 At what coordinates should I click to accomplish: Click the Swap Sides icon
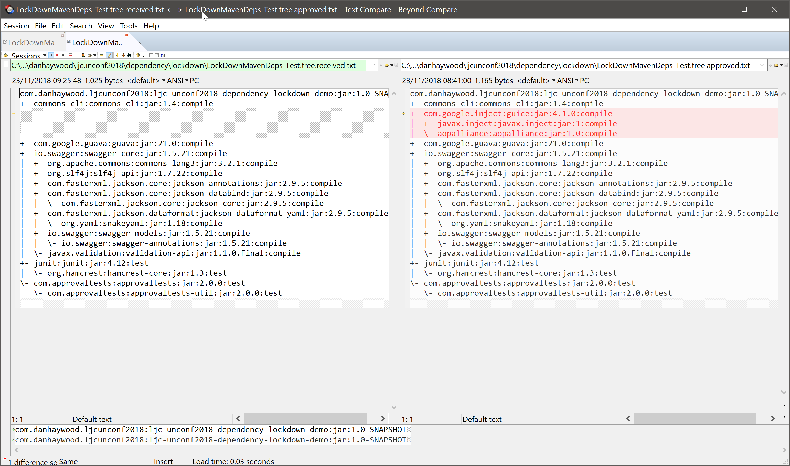144,55
